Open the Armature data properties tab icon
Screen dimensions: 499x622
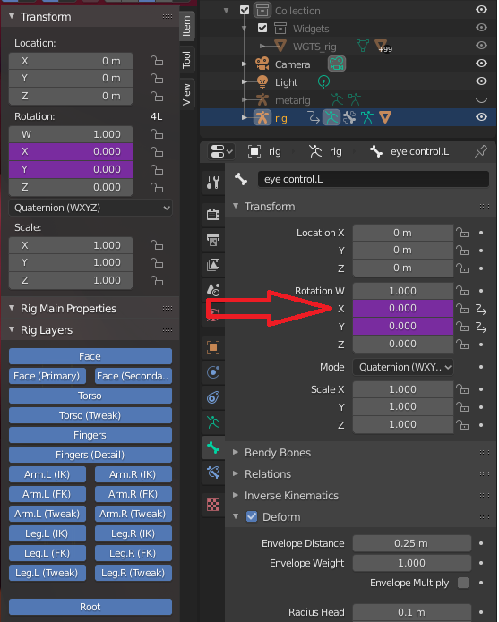pos(213,422)
